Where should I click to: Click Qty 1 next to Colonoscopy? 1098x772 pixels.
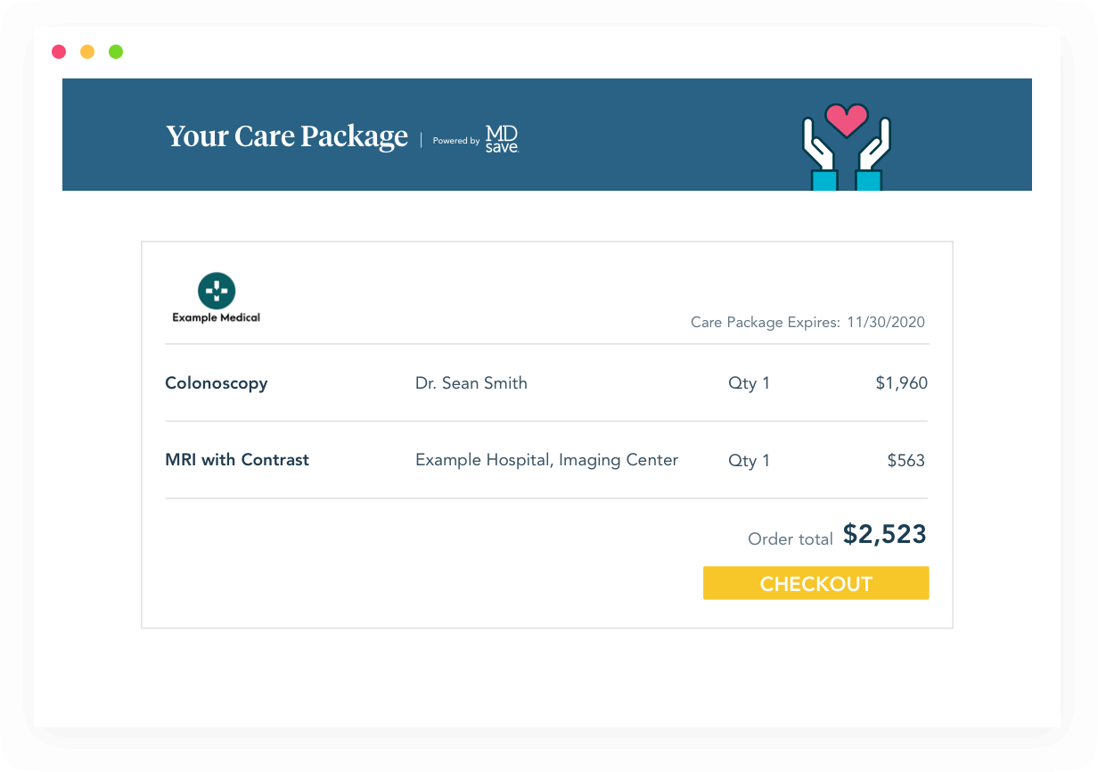click(750, 382)
